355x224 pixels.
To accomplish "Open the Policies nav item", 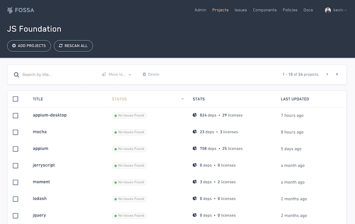I will coord(290,10).
